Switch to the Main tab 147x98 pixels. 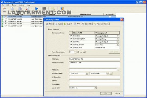50,24
